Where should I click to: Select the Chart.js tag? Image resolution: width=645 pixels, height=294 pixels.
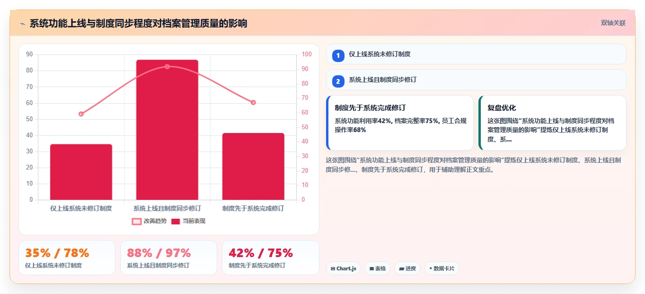[x=343, y=268]
